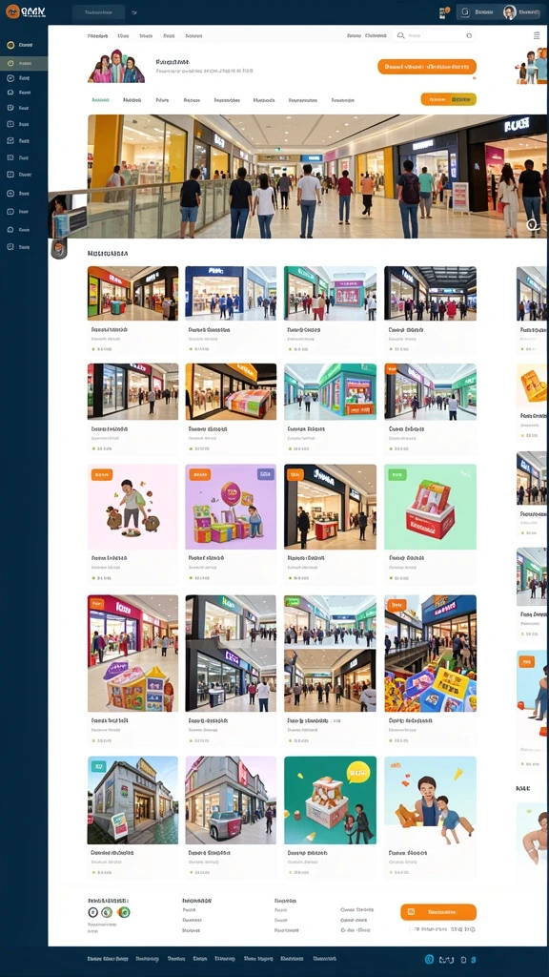Viewport: 549px width, 977px height.
Task: Click the top-bar icon with the orange badge
Action: pyautogui.click(x=444, y=12)
